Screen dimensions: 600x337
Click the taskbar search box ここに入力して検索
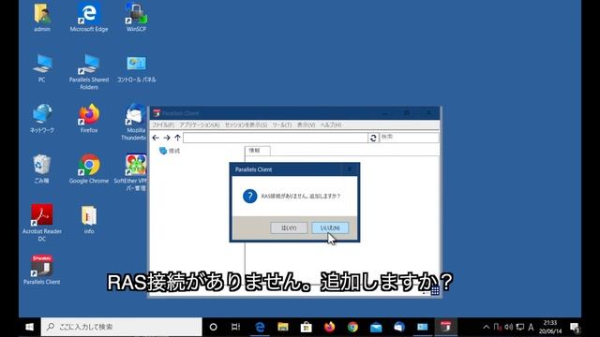click(121, 327)
